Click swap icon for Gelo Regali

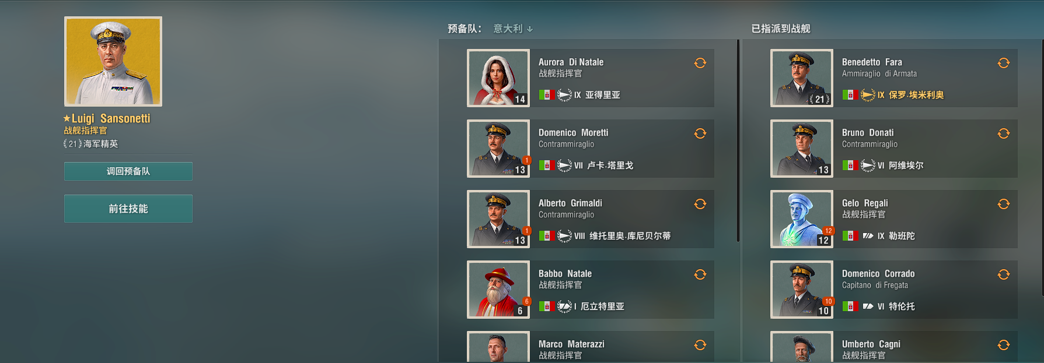tap(1004, 204)
